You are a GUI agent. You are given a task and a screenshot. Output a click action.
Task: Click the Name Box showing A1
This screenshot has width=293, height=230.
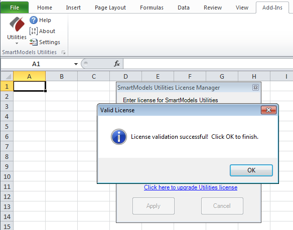(x=36, y=64)
